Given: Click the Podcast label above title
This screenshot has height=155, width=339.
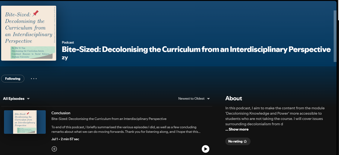Looking at the screenshot, I should coord(68,42).
